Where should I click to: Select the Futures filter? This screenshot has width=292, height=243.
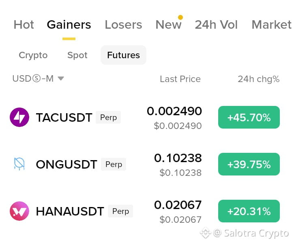(123, 55)
